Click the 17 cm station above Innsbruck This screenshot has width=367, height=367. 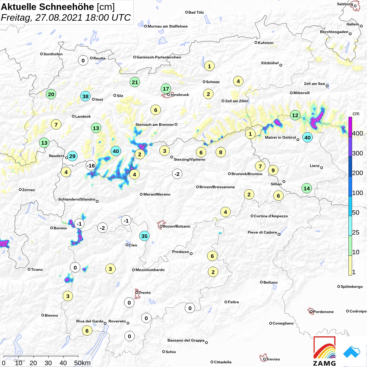point(166,89)
